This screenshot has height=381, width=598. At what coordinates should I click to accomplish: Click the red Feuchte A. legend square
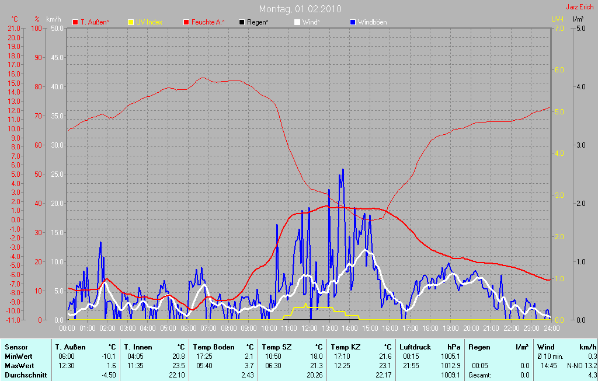[x=186, y=22]
